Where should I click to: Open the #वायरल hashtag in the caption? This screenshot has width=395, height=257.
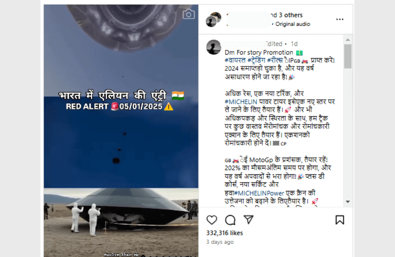(235, 60)
